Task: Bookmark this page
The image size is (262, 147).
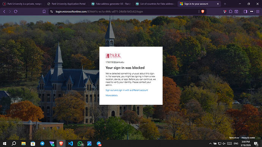Action: [44, 11]
